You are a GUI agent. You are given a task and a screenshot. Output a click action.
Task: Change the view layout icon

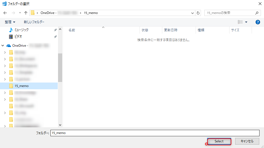[240, 22]
